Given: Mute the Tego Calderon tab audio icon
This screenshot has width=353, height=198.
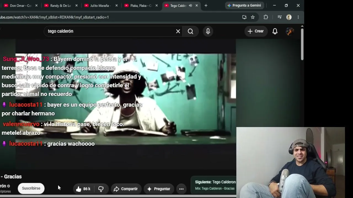Looking at the screenshot, I should tap(190, 5).
